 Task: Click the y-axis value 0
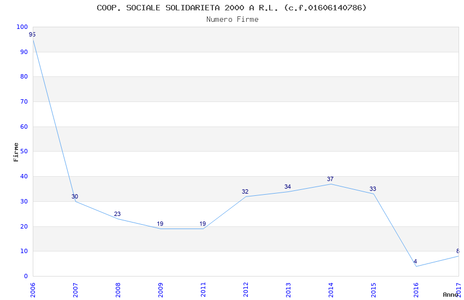26,277
